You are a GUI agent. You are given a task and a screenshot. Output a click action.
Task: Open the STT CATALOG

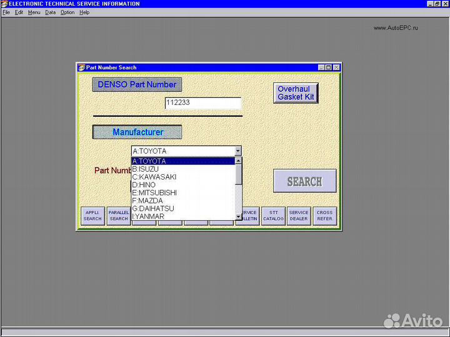pyautogui.click(x=273, y=216)
